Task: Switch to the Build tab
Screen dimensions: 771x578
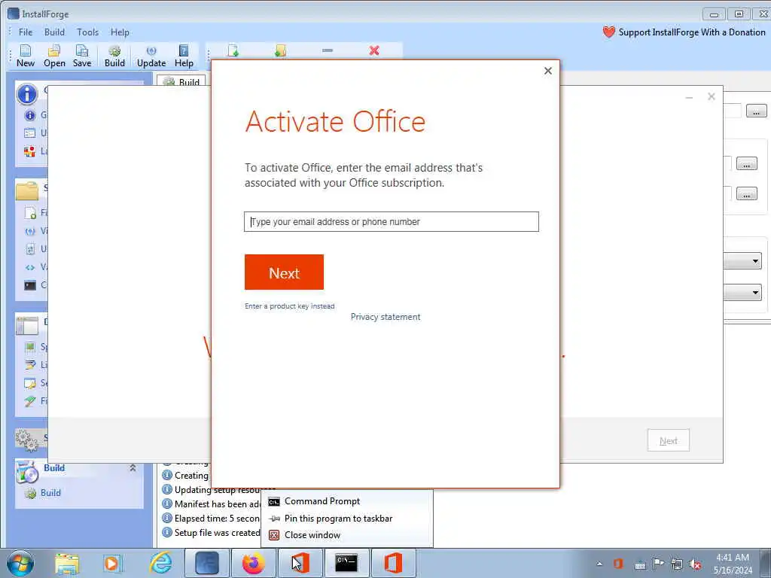Action: [181, 81]
